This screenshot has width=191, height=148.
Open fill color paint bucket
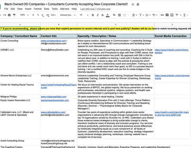(x=114, y=15)
